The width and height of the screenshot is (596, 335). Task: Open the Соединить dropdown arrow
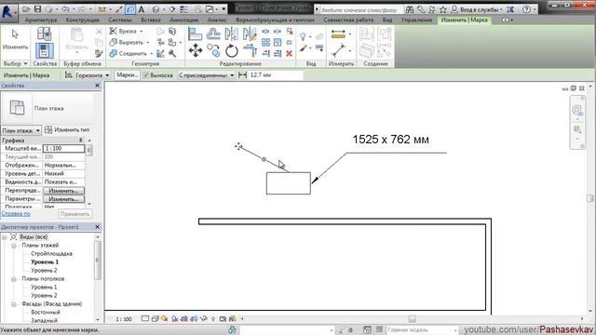click(x=151, y=54)
